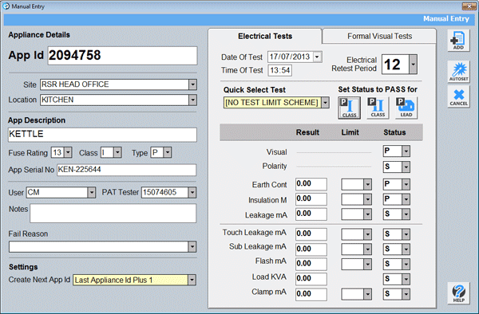Screen dimensions: 479x314
Task: Open the Sub Leakage mA limit dropdown
Action: coord(367,249)
